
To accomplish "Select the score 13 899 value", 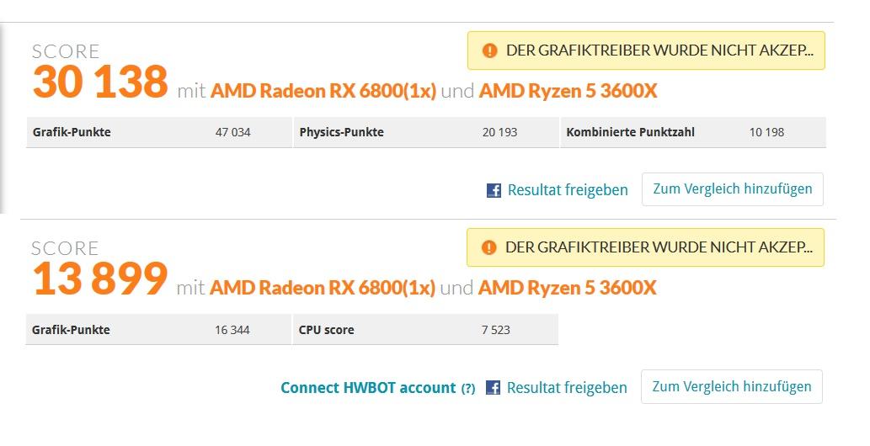I will click(x=100, y=279).
